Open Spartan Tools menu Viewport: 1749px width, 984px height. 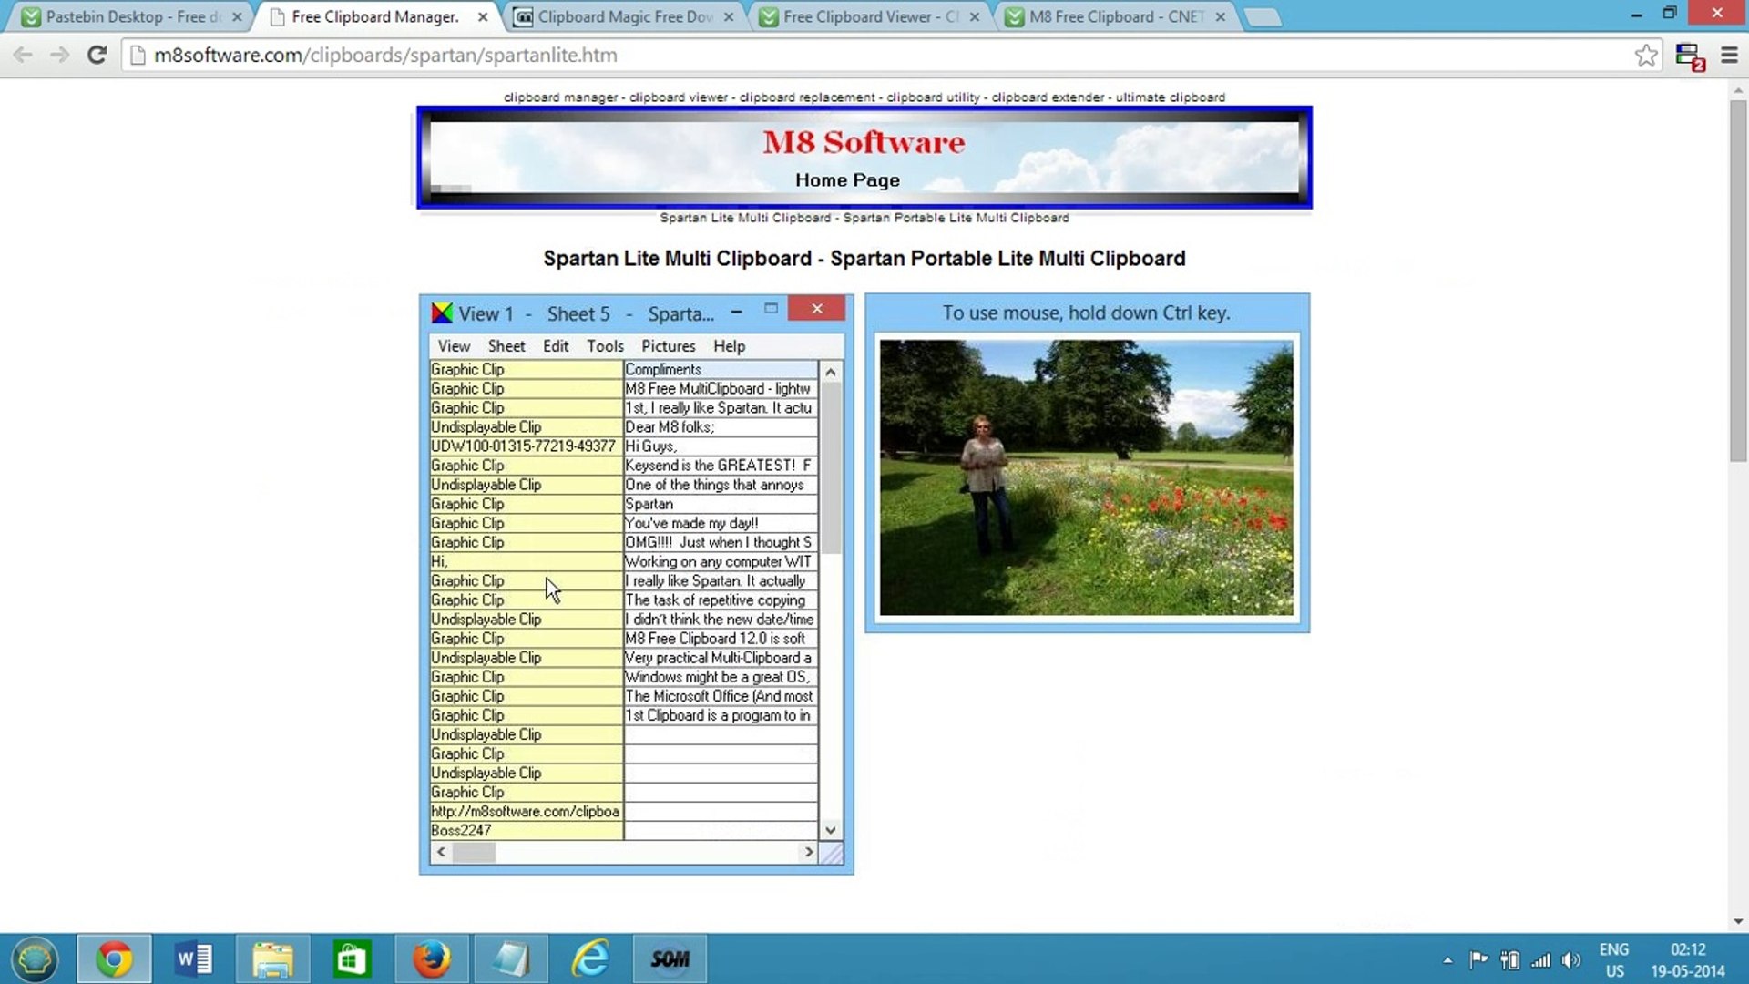[605, 346]
